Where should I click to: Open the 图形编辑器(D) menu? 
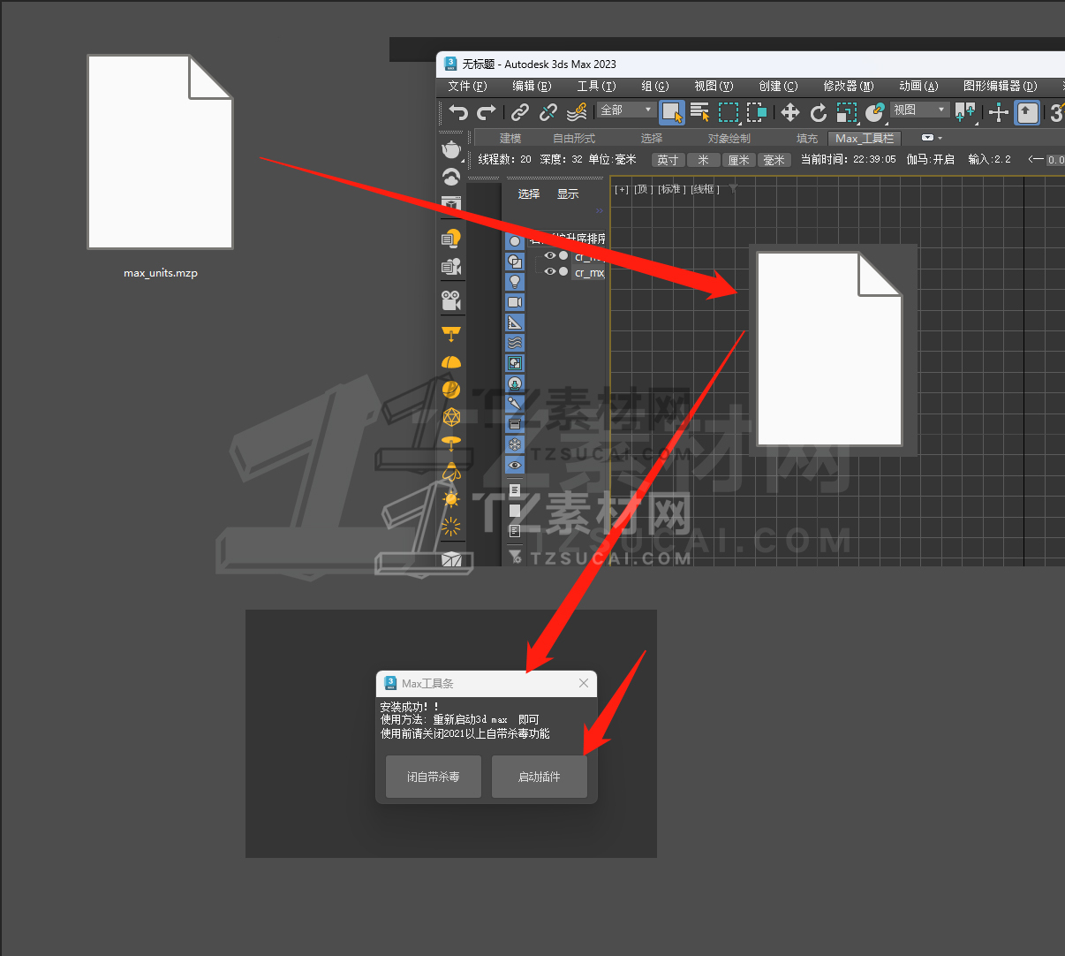(x=1000, y=86)
